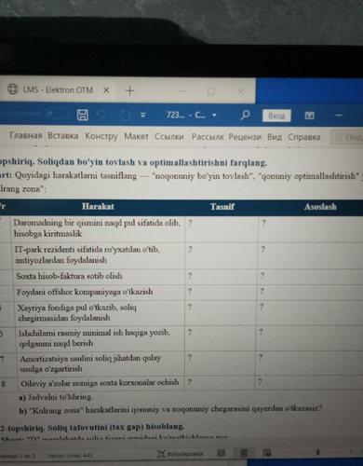Open a new browser tab with plus
Screen dimensions: 363x466
(129, 90)
